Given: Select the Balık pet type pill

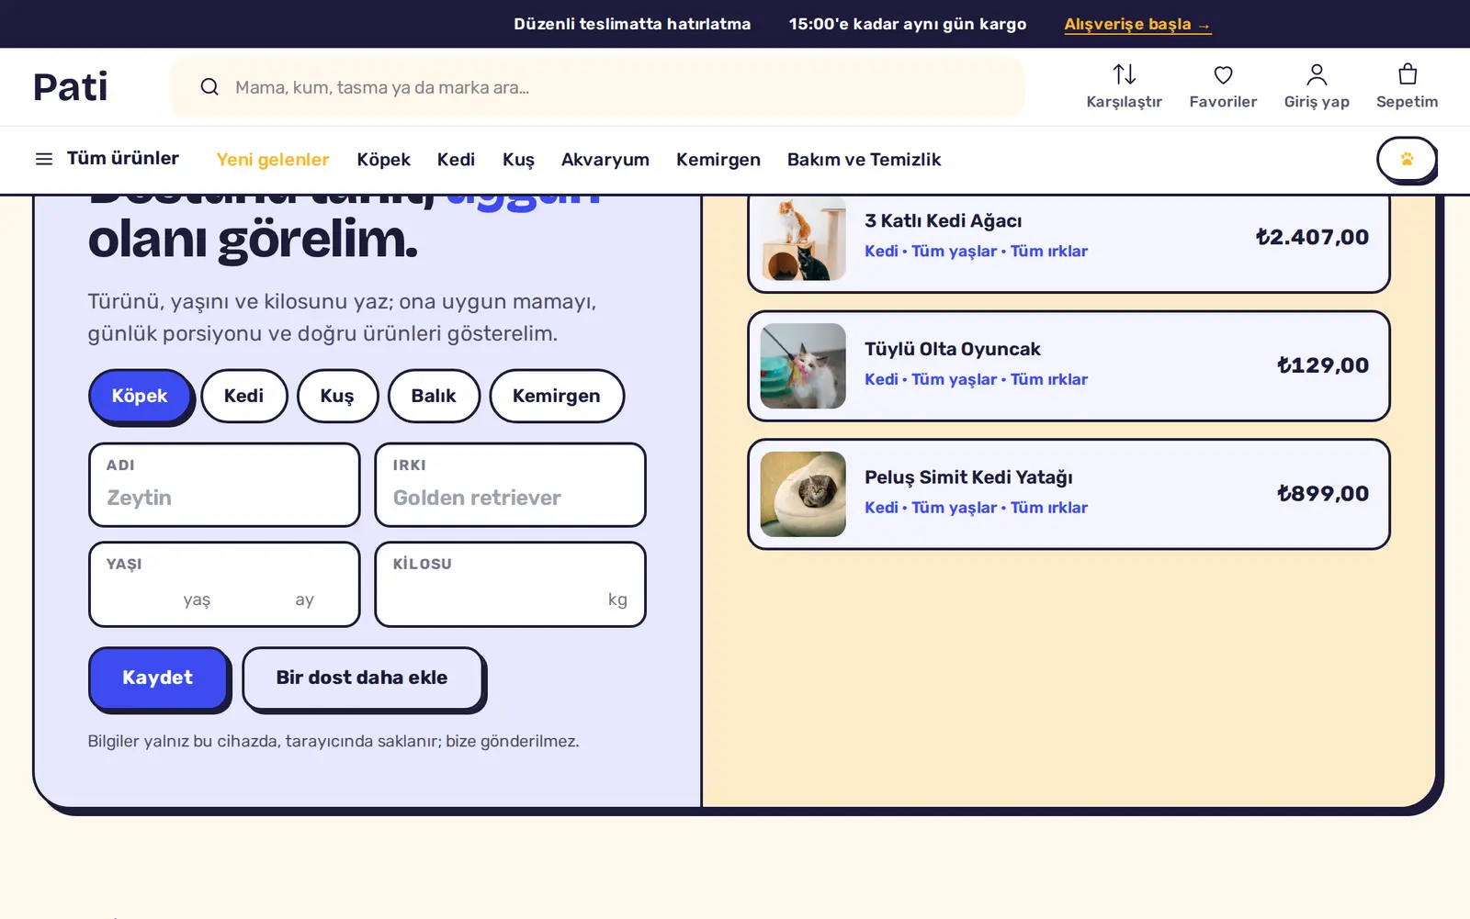Looking at the screenshot, I should [434, 396].
